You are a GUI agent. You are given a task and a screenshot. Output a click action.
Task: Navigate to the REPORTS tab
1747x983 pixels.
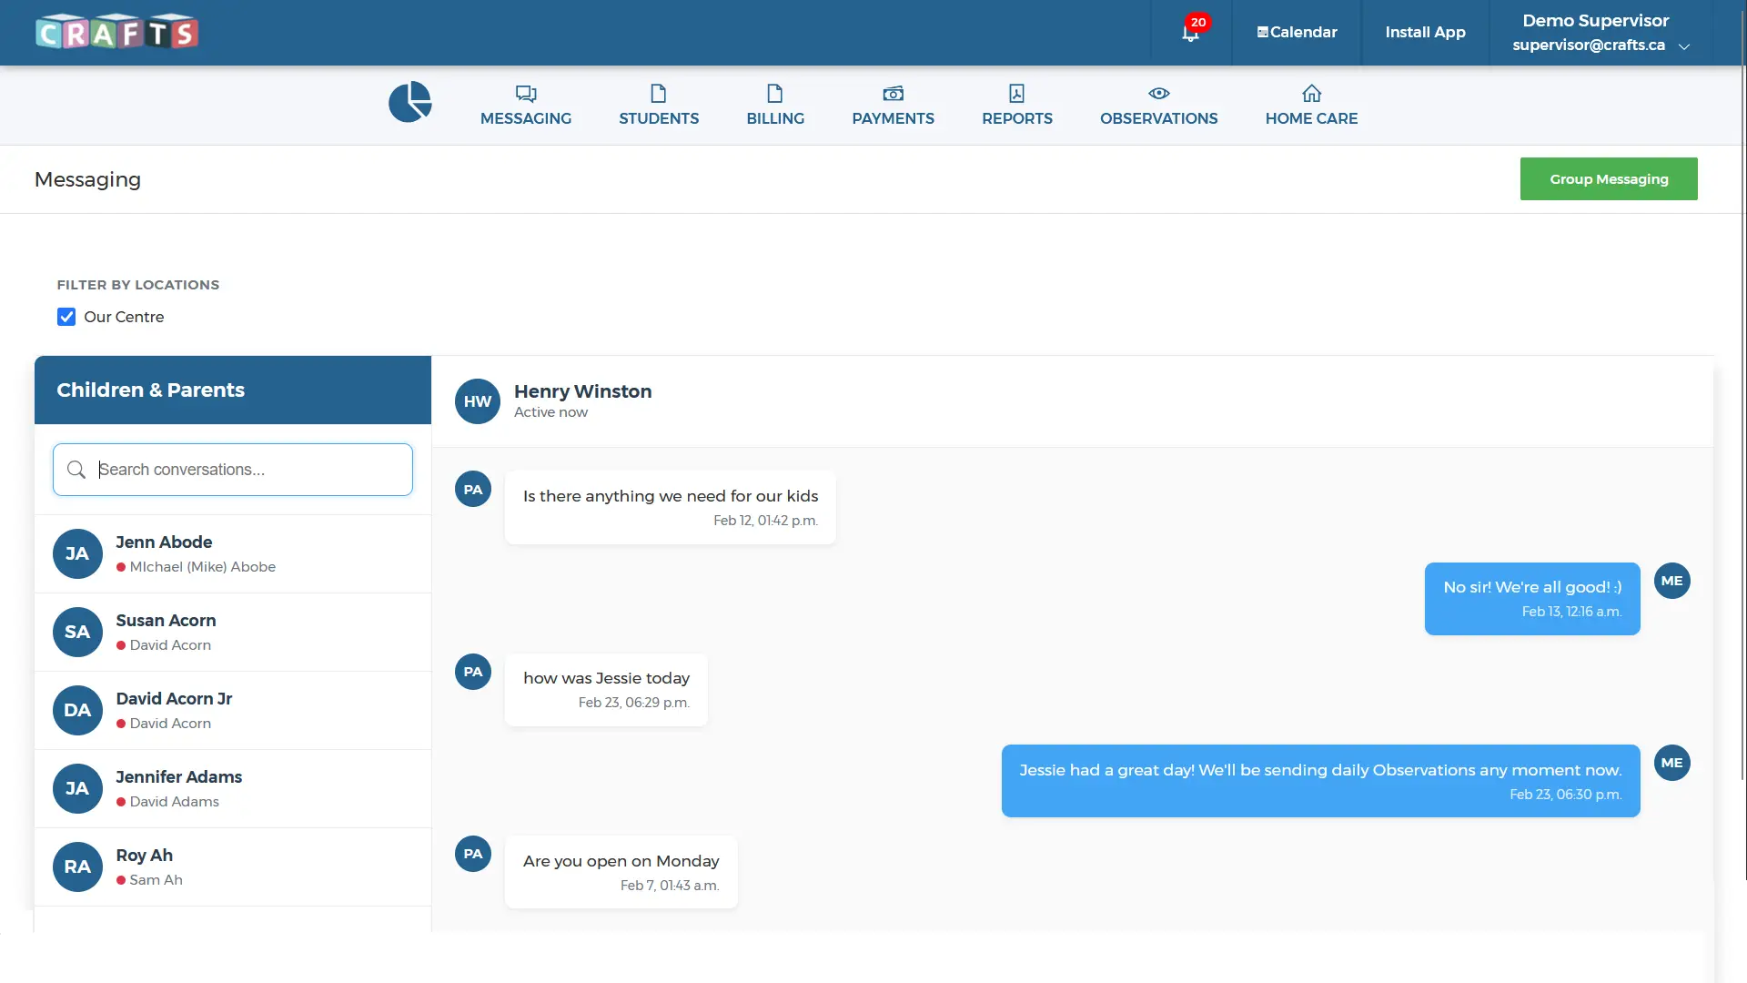click(1017, 105)
